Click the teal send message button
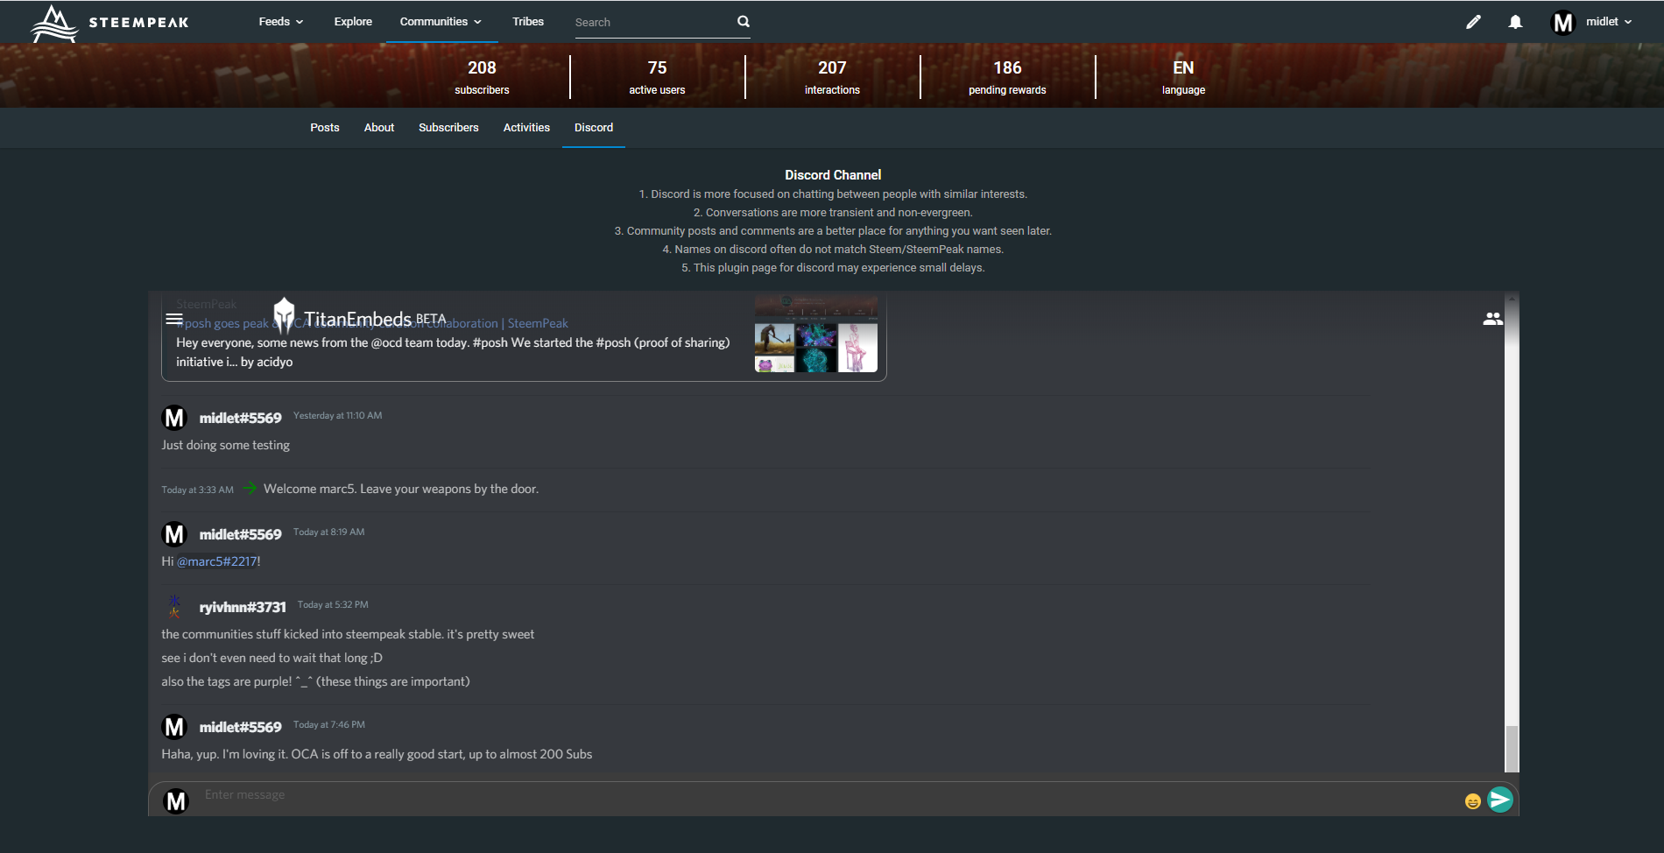The width and height of the screenshot is (1664, 853). tap(1500, 800)
